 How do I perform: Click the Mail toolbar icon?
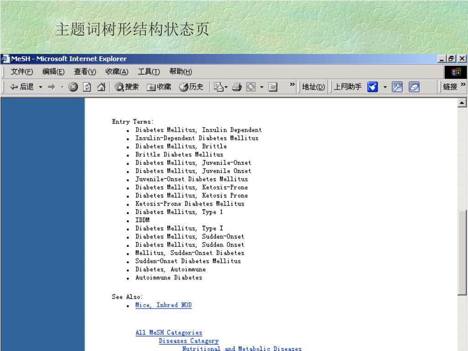point(219,87)
